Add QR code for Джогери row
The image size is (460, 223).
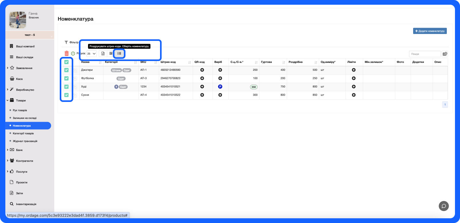(x=202, y=70)
